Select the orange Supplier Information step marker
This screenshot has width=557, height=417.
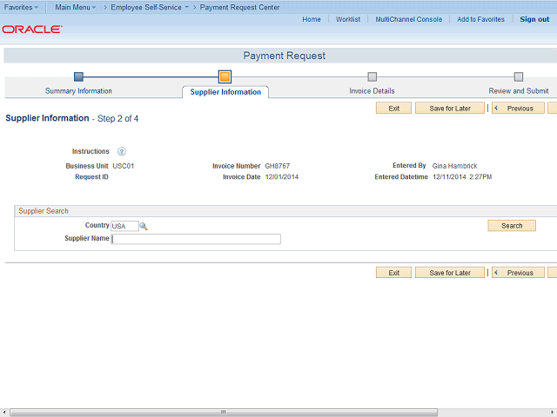tap(225, 76)
